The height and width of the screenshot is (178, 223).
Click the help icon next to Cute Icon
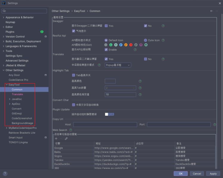click(x=163, y=40)
